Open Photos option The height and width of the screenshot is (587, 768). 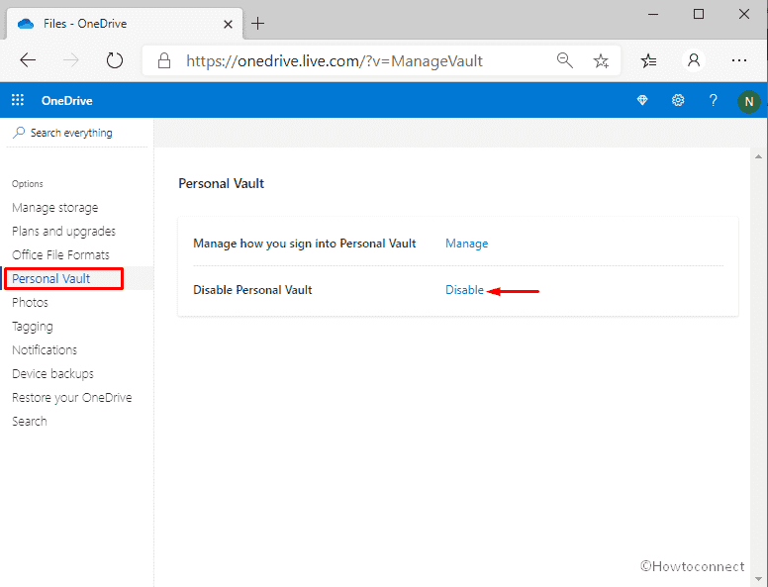pos(30,302)
